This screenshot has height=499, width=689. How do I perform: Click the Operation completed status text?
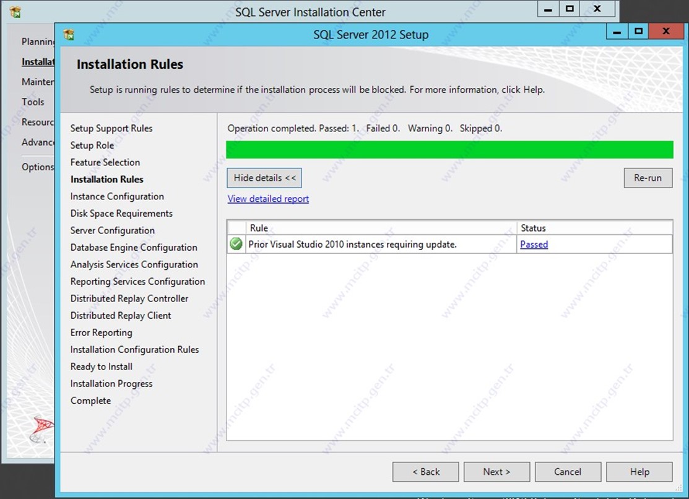coord(365,128)
